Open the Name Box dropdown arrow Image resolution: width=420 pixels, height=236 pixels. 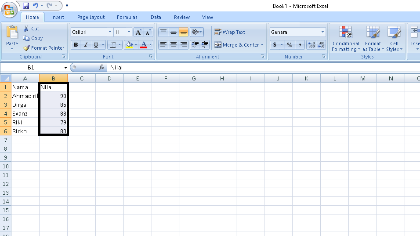click(65, 68)
